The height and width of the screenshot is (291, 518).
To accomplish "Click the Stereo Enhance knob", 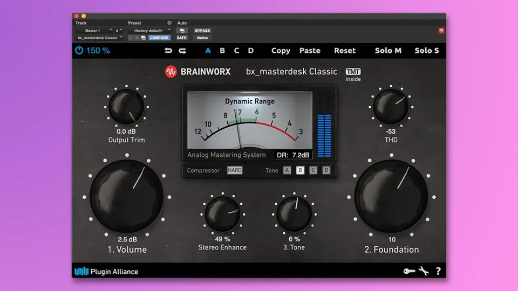I will (223, 214).
